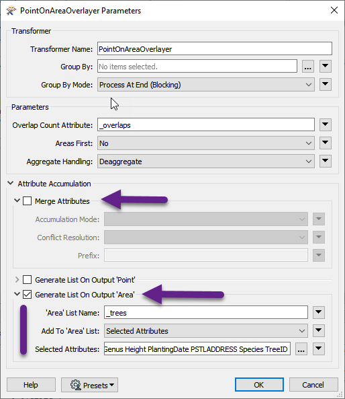
Task: Open the Aggregate Handling dropdown showing Deaggregate
Action: click(x=206, y=161)
